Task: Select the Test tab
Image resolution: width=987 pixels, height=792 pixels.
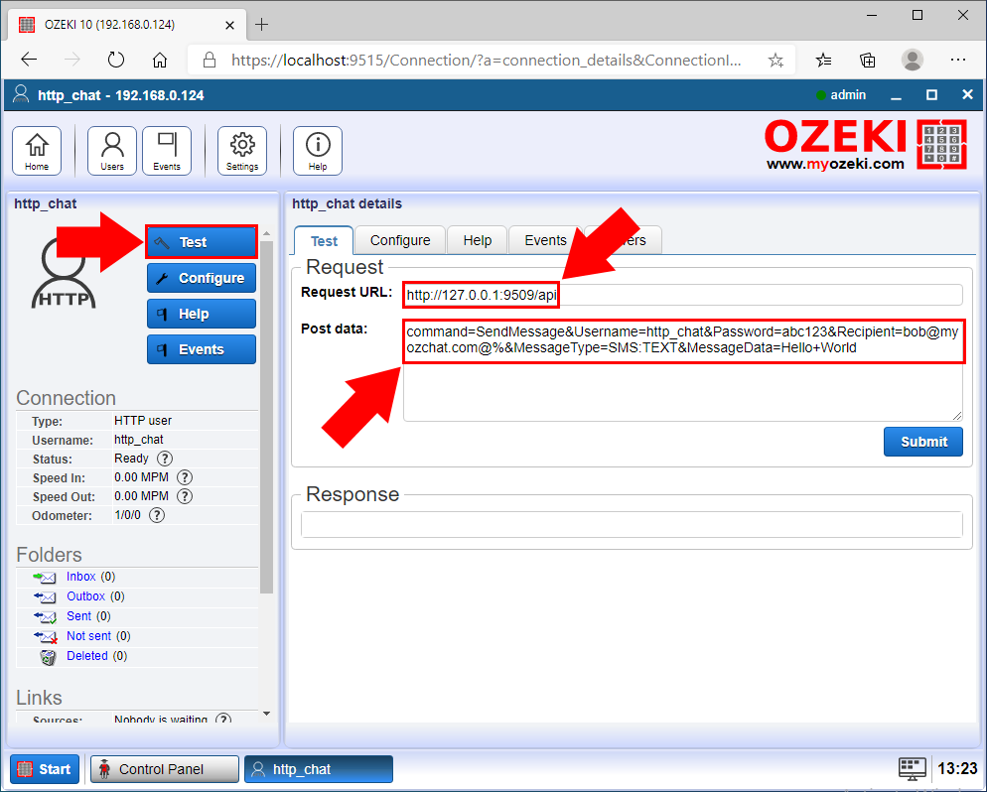Action: tap(324, 239)
